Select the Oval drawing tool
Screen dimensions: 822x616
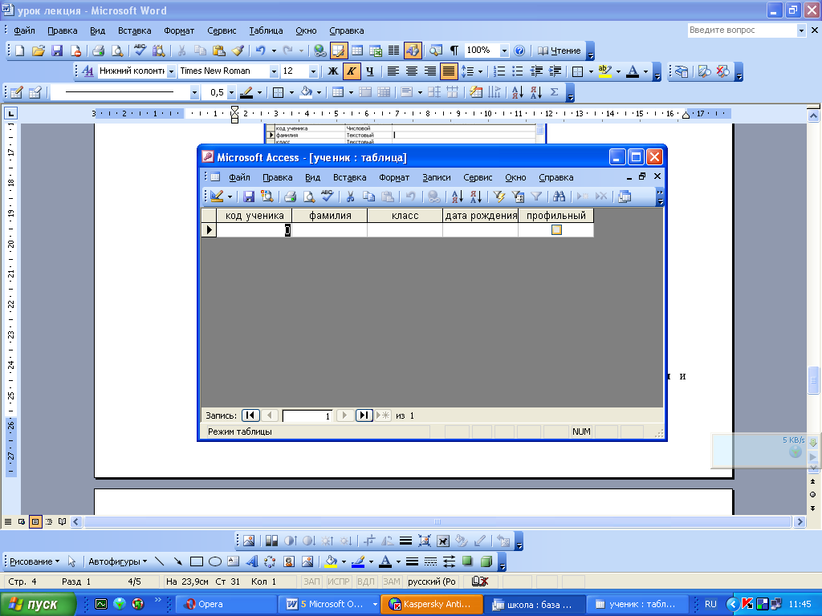tap(215, 561)
